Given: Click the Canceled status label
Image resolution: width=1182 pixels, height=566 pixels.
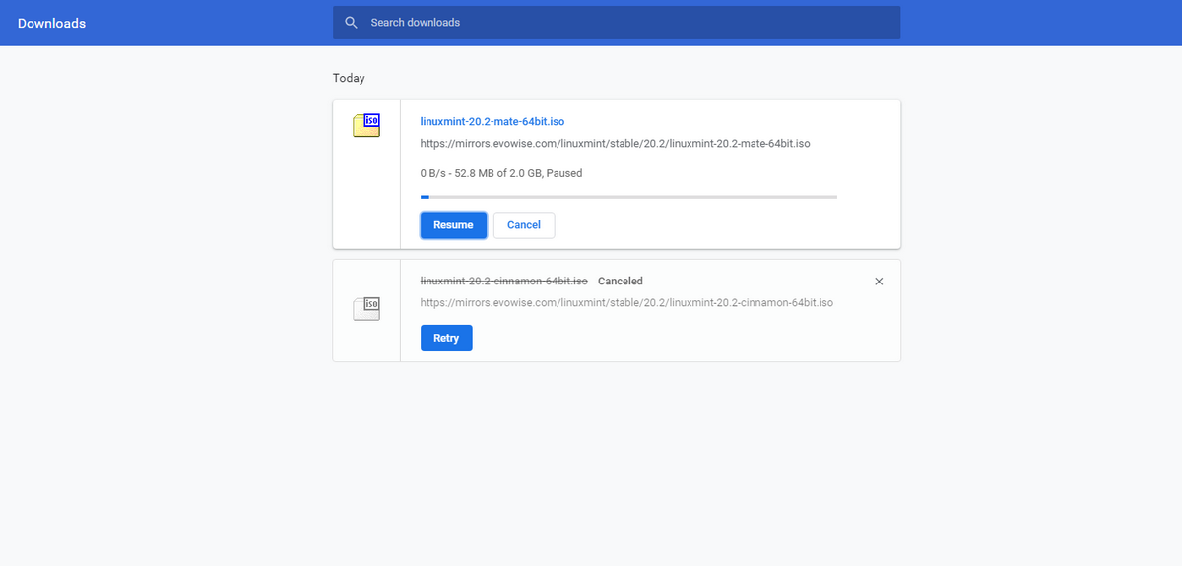Looking at the screenshot, I should tap(621, 282).
